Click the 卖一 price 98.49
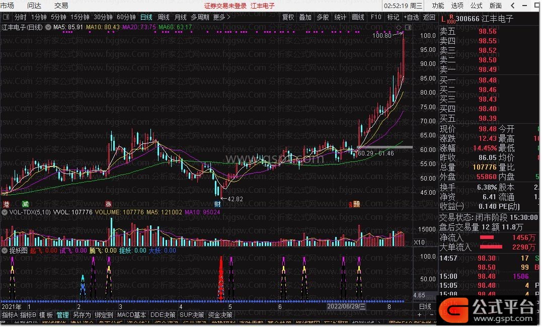Screen dimensions: 542x327 (x=487, y=69)
